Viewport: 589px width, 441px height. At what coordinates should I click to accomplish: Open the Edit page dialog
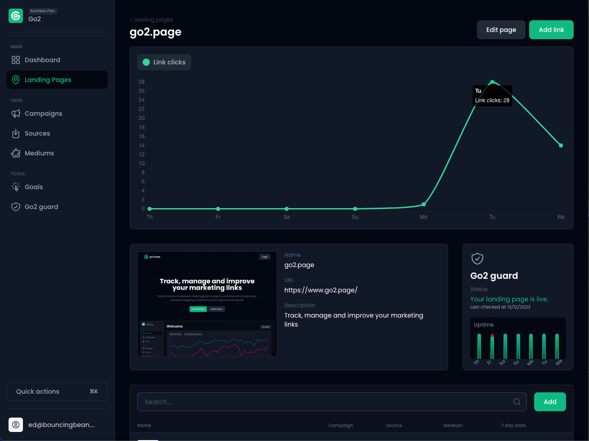tap(501, 29)
